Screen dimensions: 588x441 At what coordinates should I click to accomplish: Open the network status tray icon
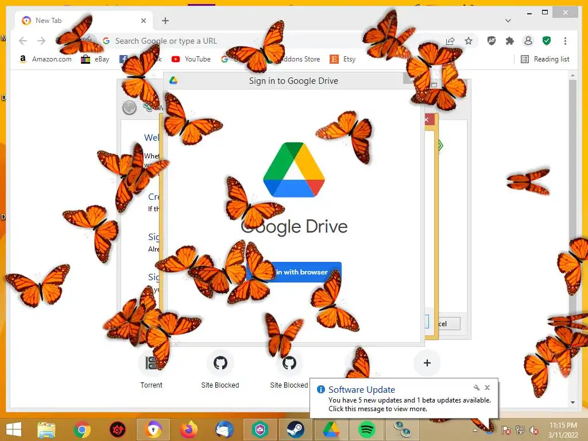pos(520,431)
